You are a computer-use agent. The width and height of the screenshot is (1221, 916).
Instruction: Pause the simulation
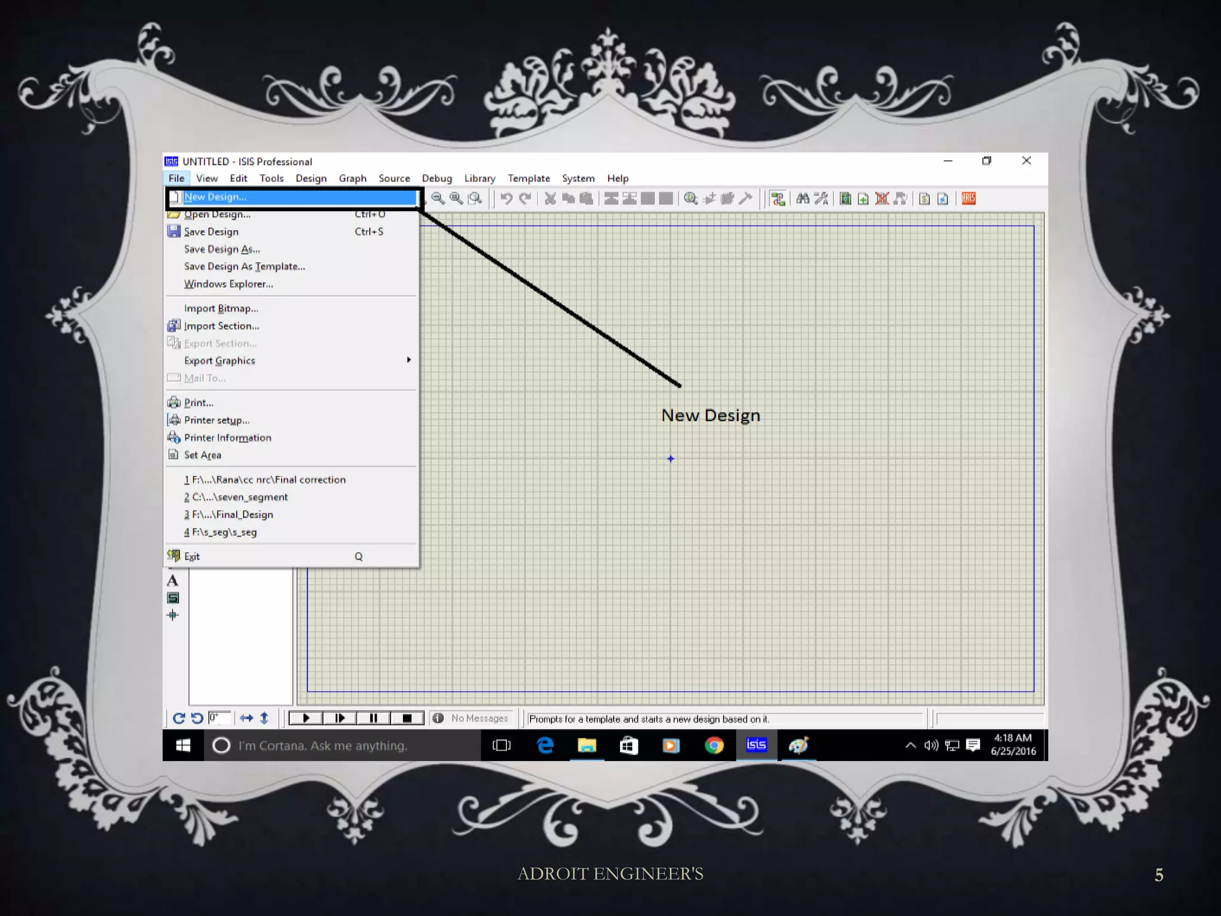coord(373,718)
